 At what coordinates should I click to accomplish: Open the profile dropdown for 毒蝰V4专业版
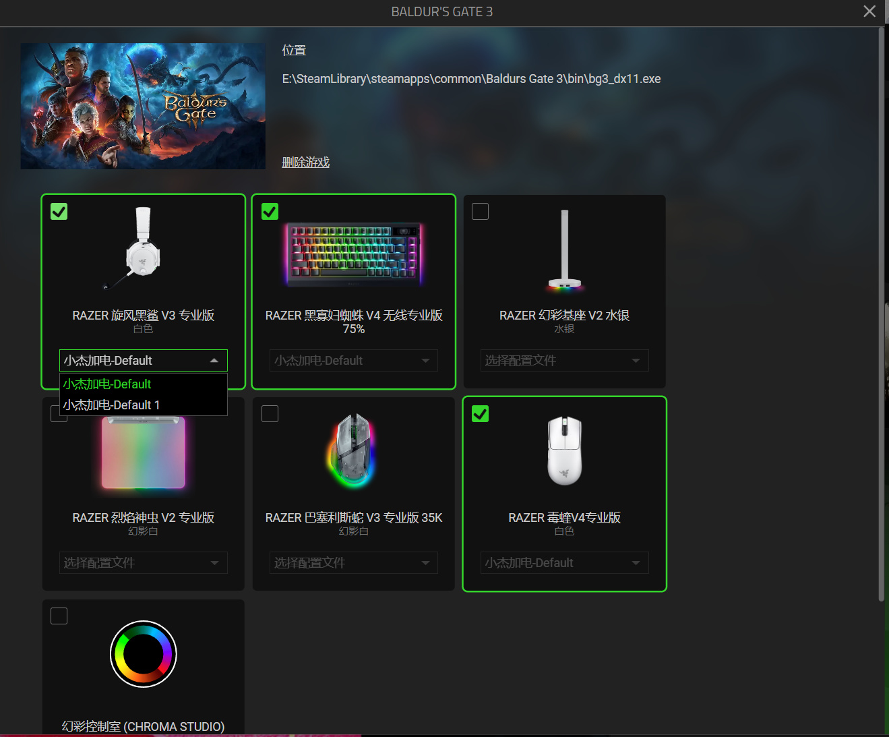(565, 563)
